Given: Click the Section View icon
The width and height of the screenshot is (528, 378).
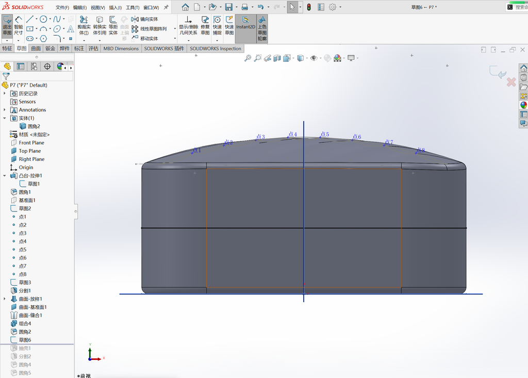Looking at the screenshot, I should (x=277, y=58).
